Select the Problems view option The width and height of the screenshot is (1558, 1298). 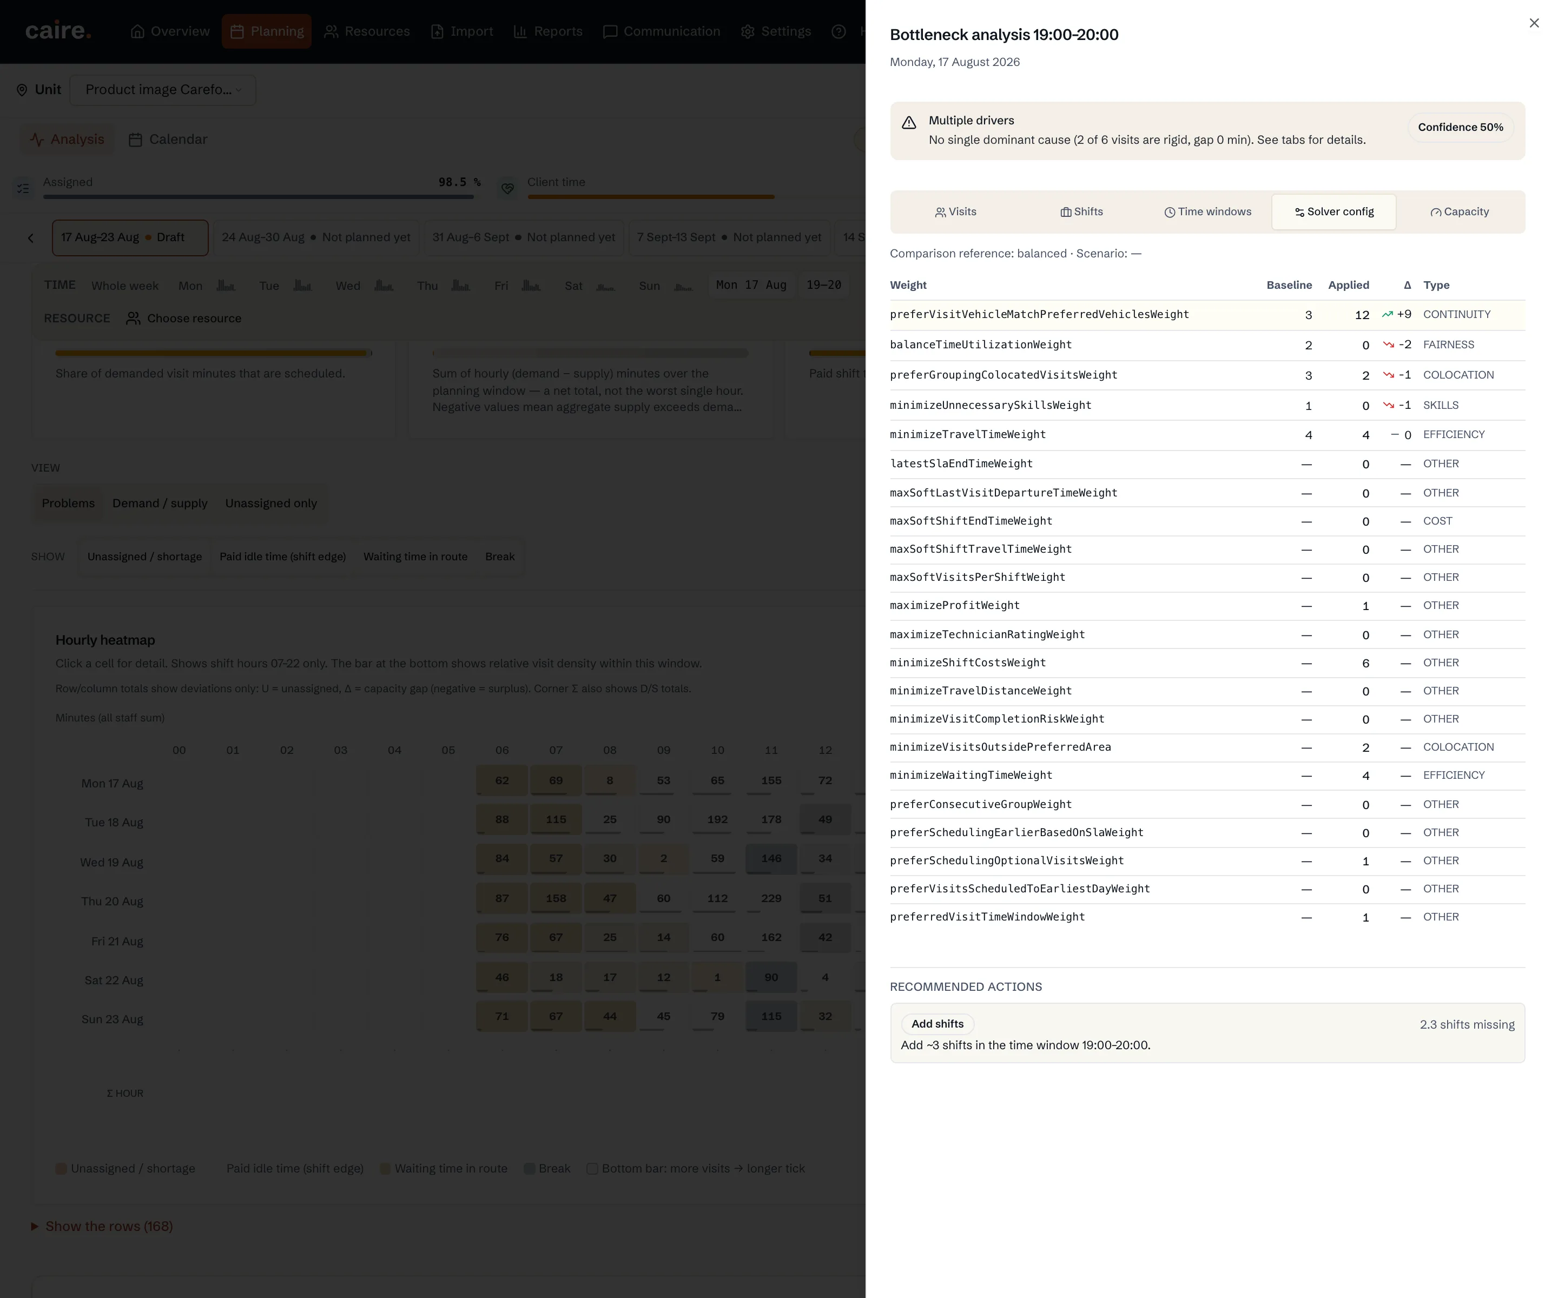coord(68,503)
